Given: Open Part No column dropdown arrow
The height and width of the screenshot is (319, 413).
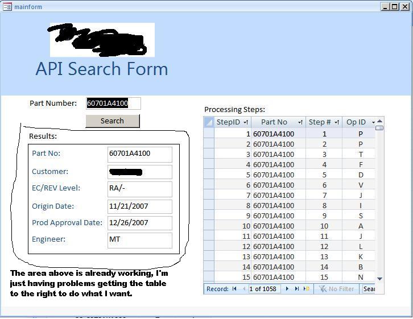Looking at the screenshot, I should (x=300, y=122).
